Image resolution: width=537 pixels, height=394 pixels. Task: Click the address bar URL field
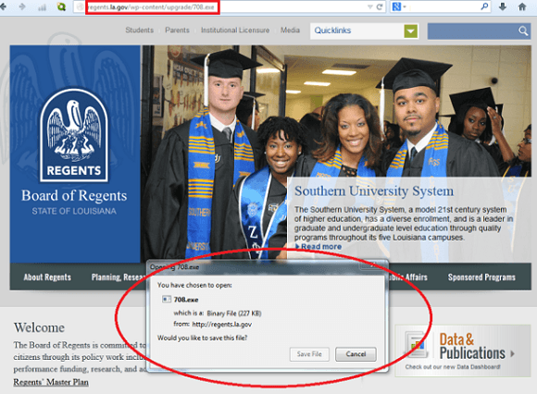222,6
